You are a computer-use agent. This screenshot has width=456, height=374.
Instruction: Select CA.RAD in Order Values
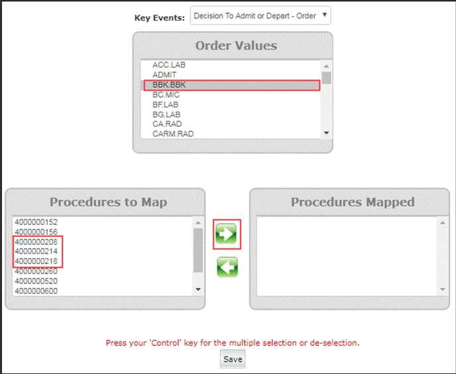pyautogui.click(x=232, y=124)
